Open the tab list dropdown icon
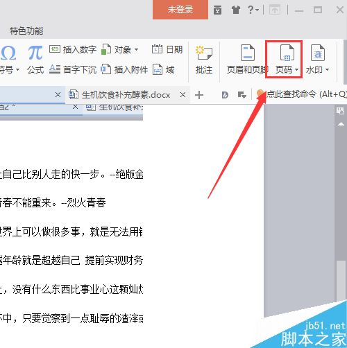Image resolution: width=347 pixels, height=348 pixels. click(242, 95)
